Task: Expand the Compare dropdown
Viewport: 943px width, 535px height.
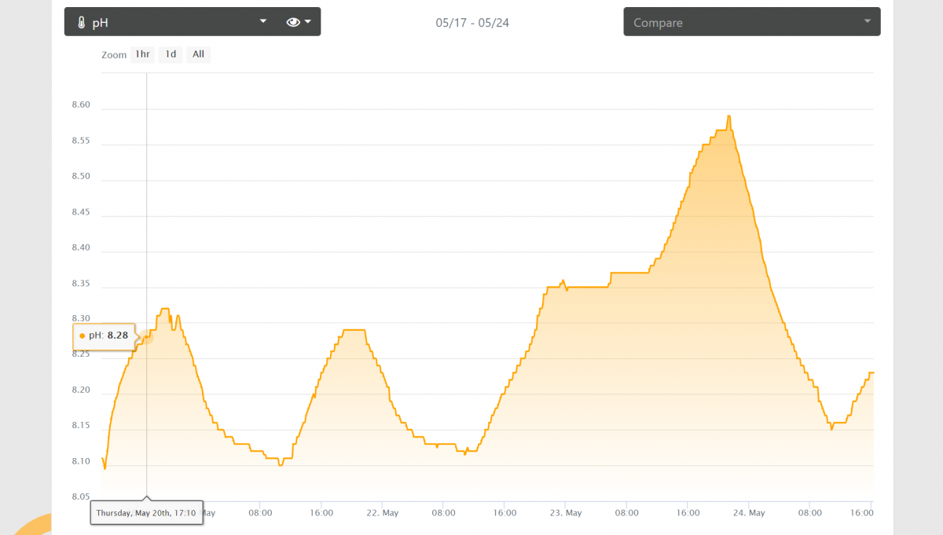Action: (x=752, y=22)
